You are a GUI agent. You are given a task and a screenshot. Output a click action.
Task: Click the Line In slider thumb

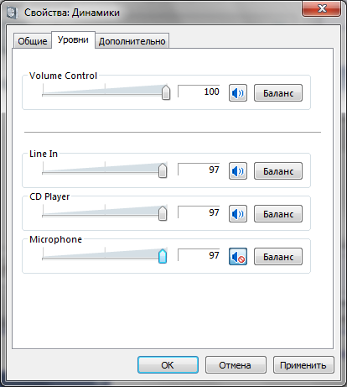point(163,170)
